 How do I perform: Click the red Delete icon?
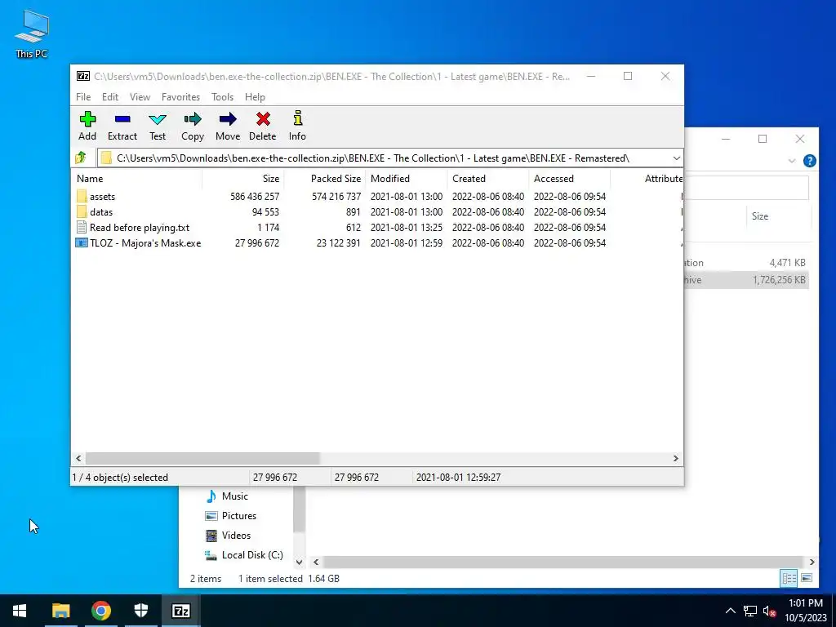click(263, 119)
